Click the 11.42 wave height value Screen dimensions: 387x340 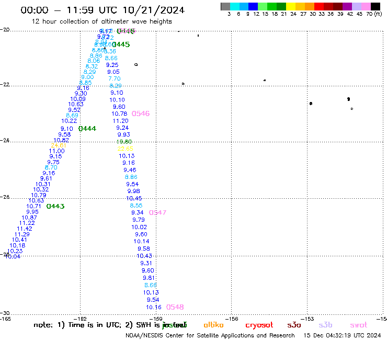[25, 229]
